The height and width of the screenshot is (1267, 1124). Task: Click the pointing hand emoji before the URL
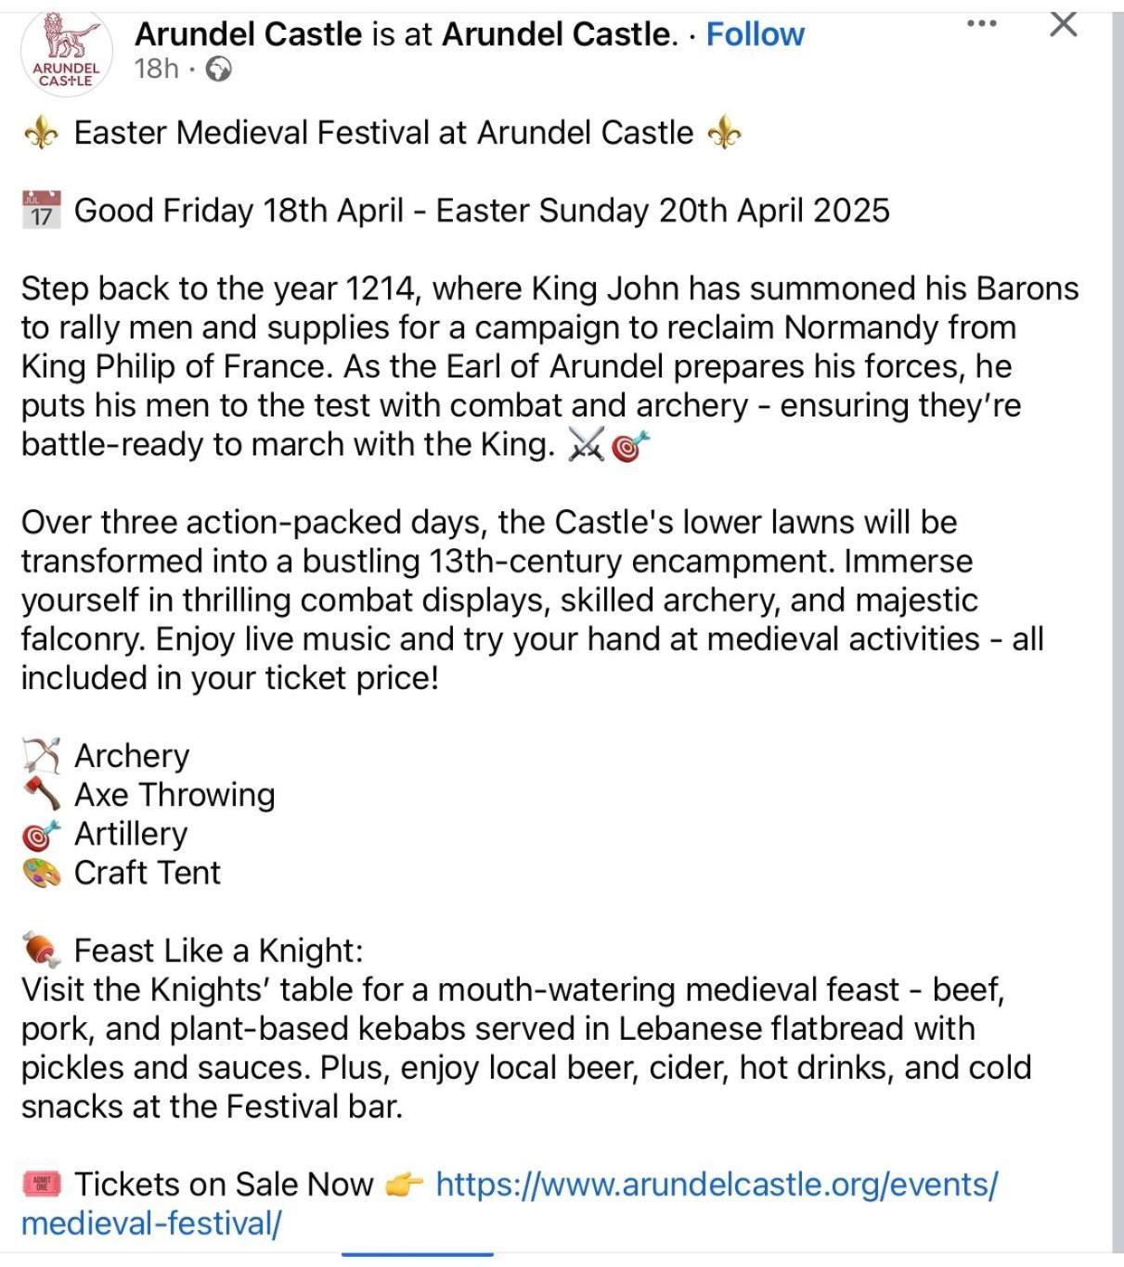pyautogui.click(x=404, y=1184)
